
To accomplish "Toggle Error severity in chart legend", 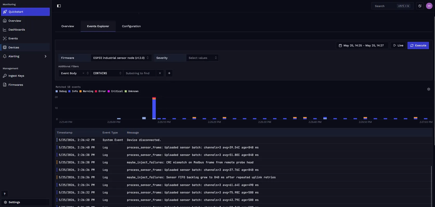I will pyautogui.click(x=100, y=91).
